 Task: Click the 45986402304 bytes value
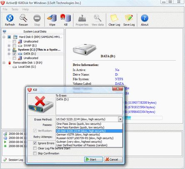click(x=141, y=112)
